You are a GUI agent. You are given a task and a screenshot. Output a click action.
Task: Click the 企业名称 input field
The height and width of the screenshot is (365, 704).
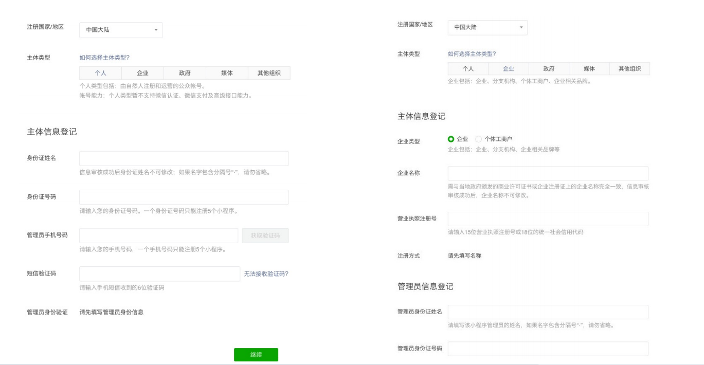[x=548, y=173]
